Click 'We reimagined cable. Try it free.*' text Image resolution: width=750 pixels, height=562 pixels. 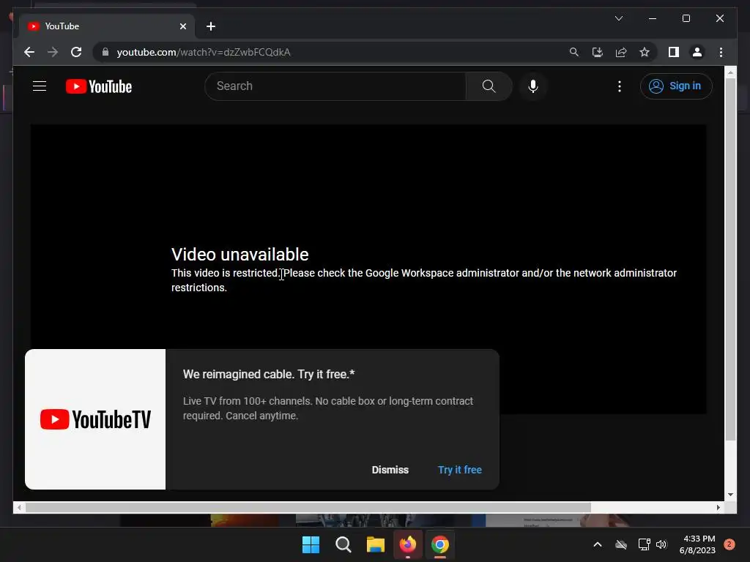point(269,374)
